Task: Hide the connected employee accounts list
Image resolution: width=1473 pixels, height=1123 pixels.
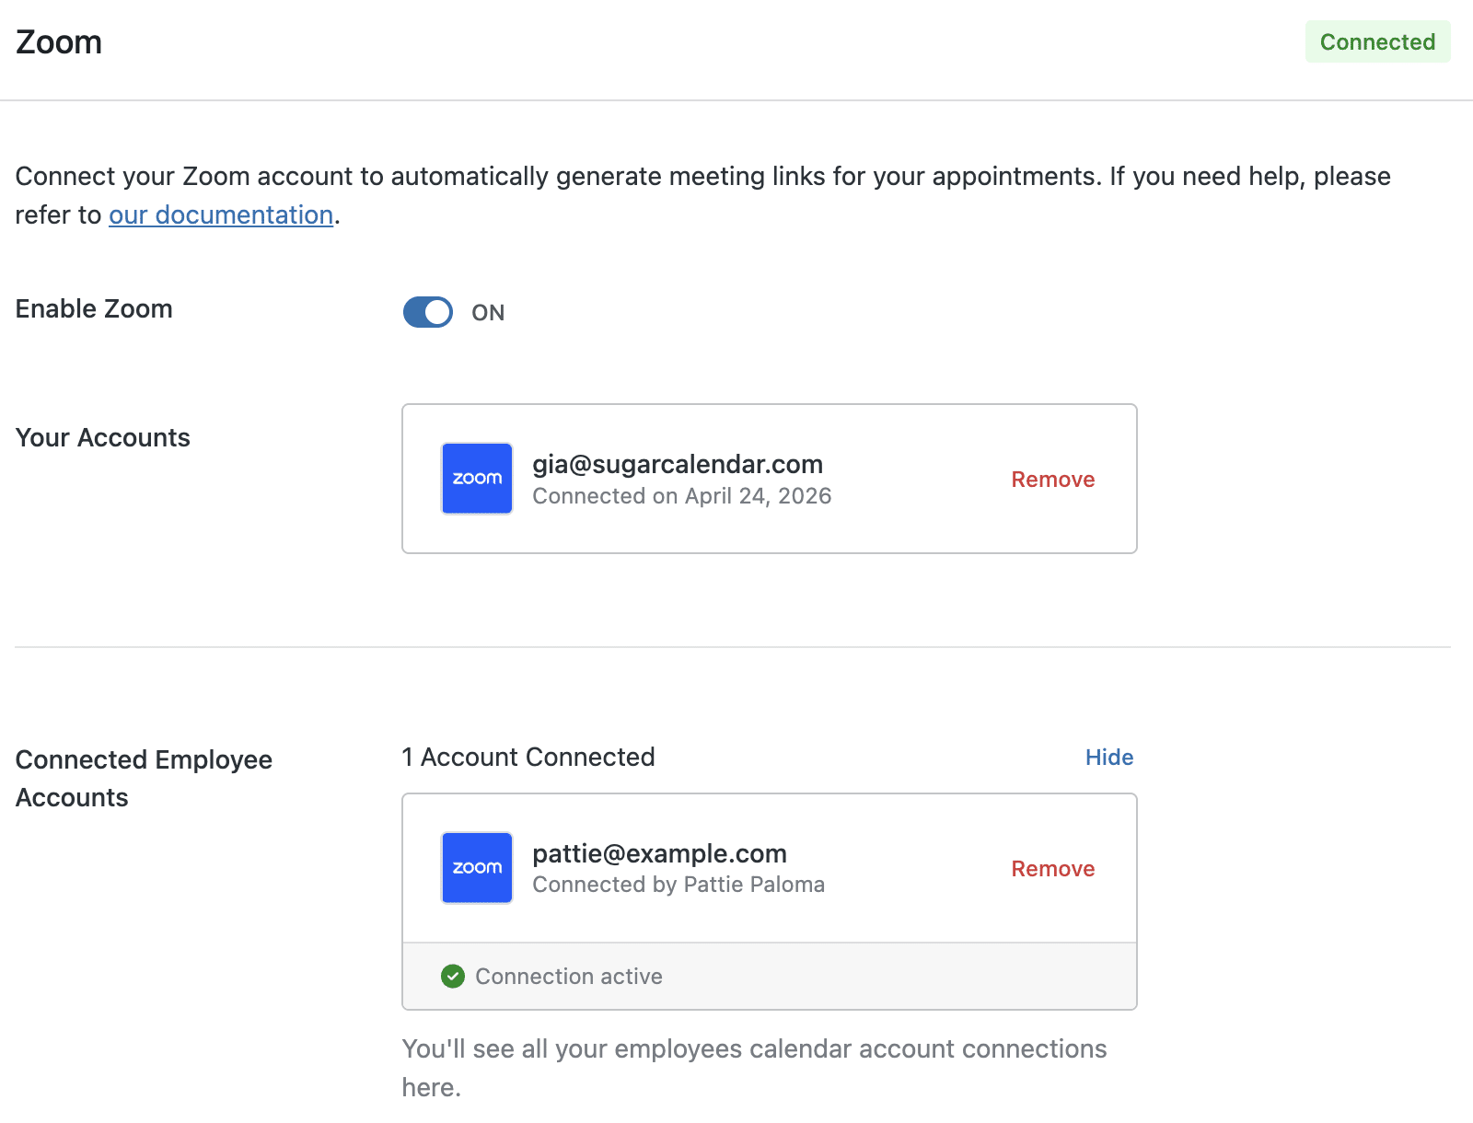Action: click(x=1109, y=758)
